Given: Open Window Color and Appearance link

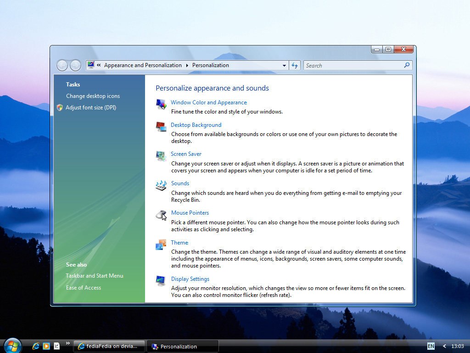Looking at the screenshot, I should tap(209, 102).
